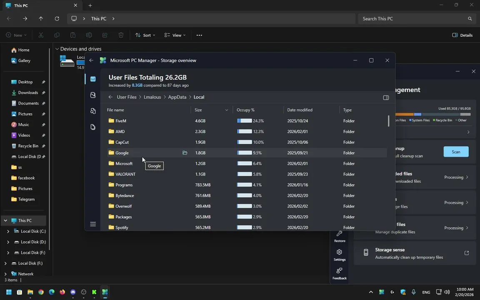Select the CapCut folder row
The width and height of the screenshot is (480, 300).
(247, 142)
